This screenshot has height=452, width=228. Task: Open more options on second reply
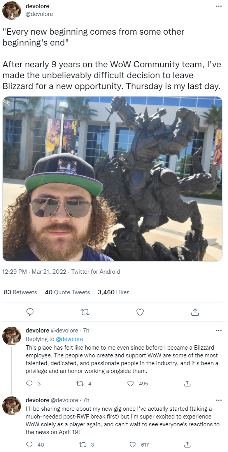[x=219, y=400]
